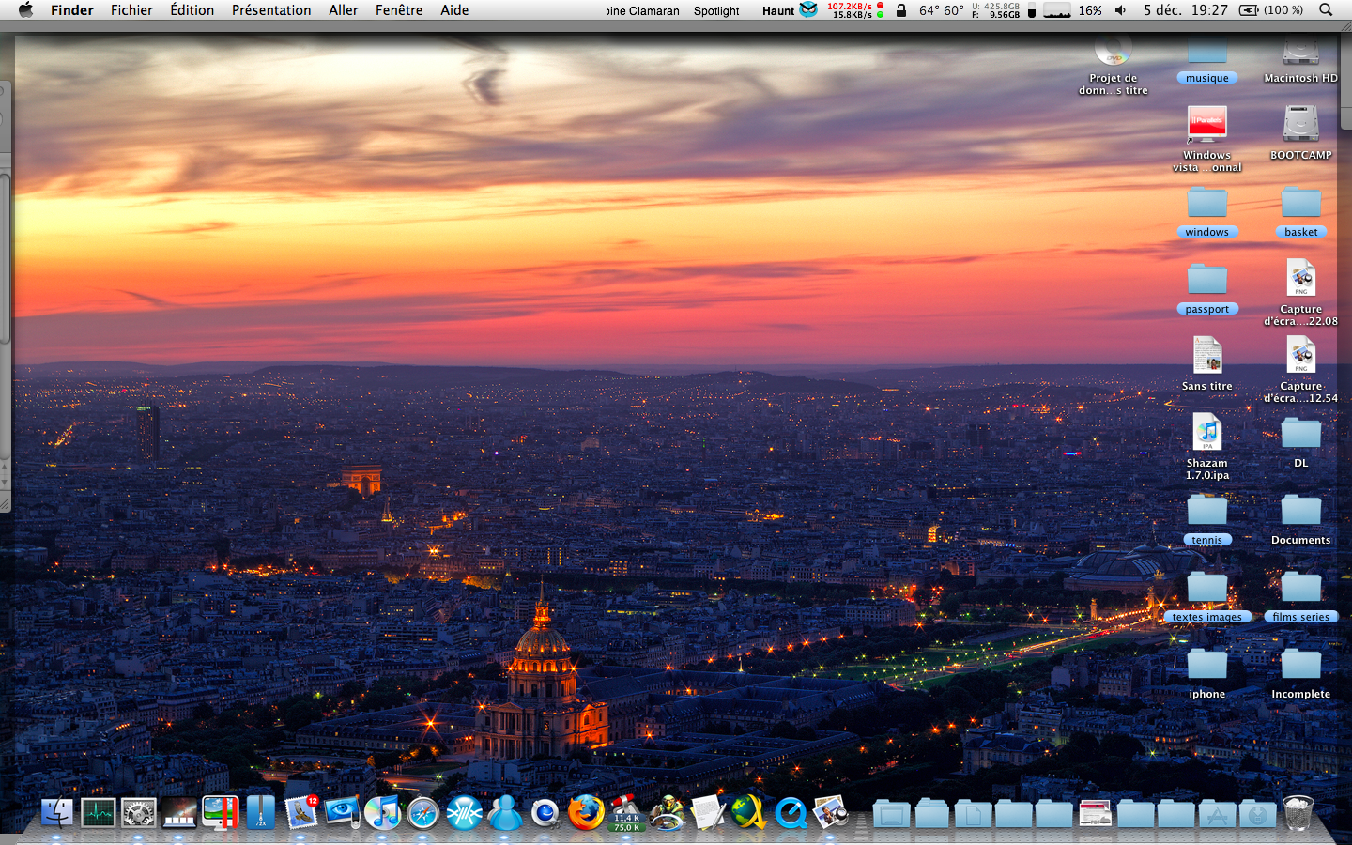
Task: Open iTunes from the dock
Action: point(382,812)
